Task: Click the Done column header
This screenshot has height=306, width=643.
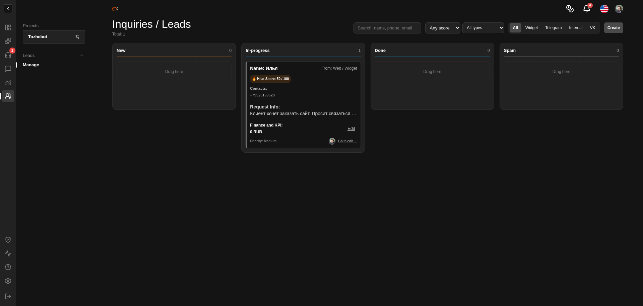Action: 380,51
